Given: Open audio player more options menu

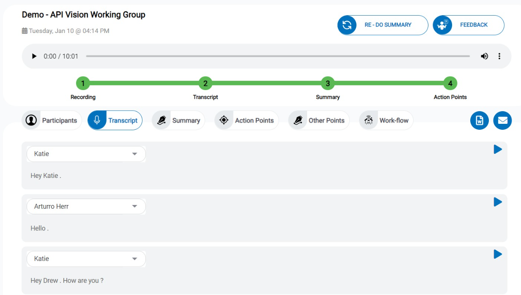Looking at the screenshot, I should click(499, 56).
